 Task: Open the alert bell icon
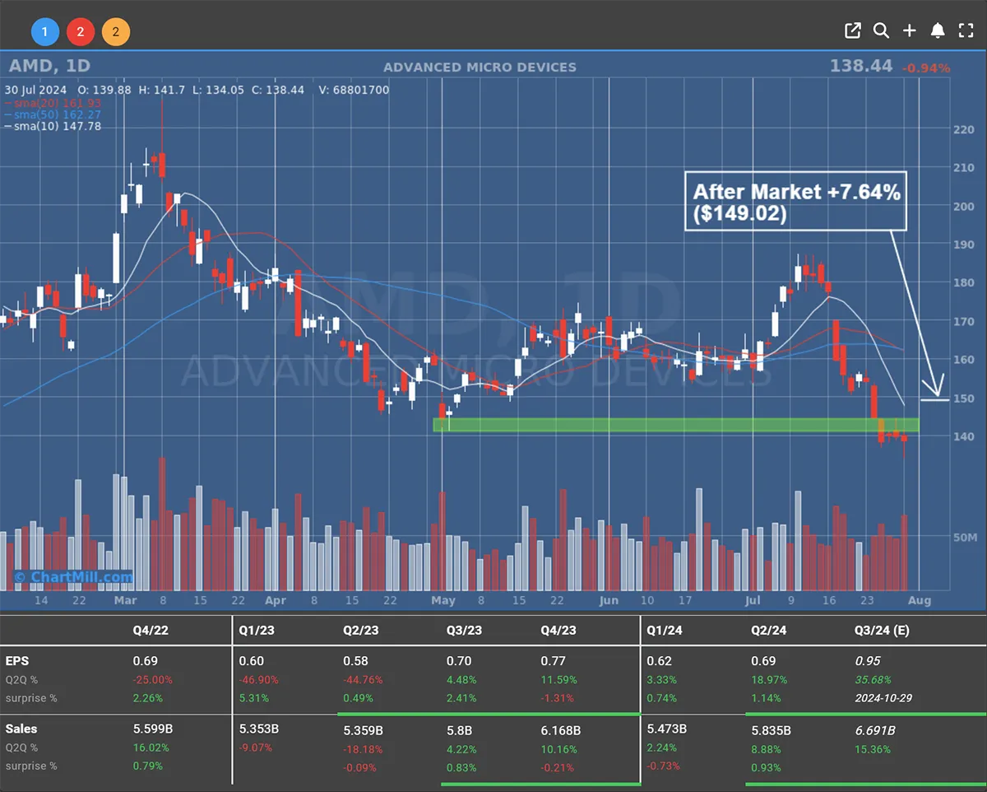pos(938,31)
